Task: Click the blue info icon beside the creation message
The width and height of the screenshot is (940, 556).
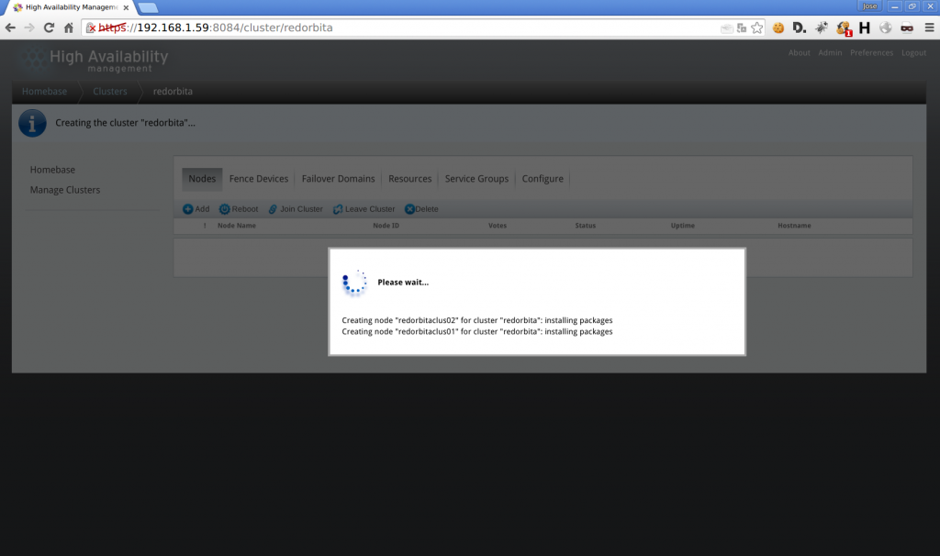Action: coord(32,123)
